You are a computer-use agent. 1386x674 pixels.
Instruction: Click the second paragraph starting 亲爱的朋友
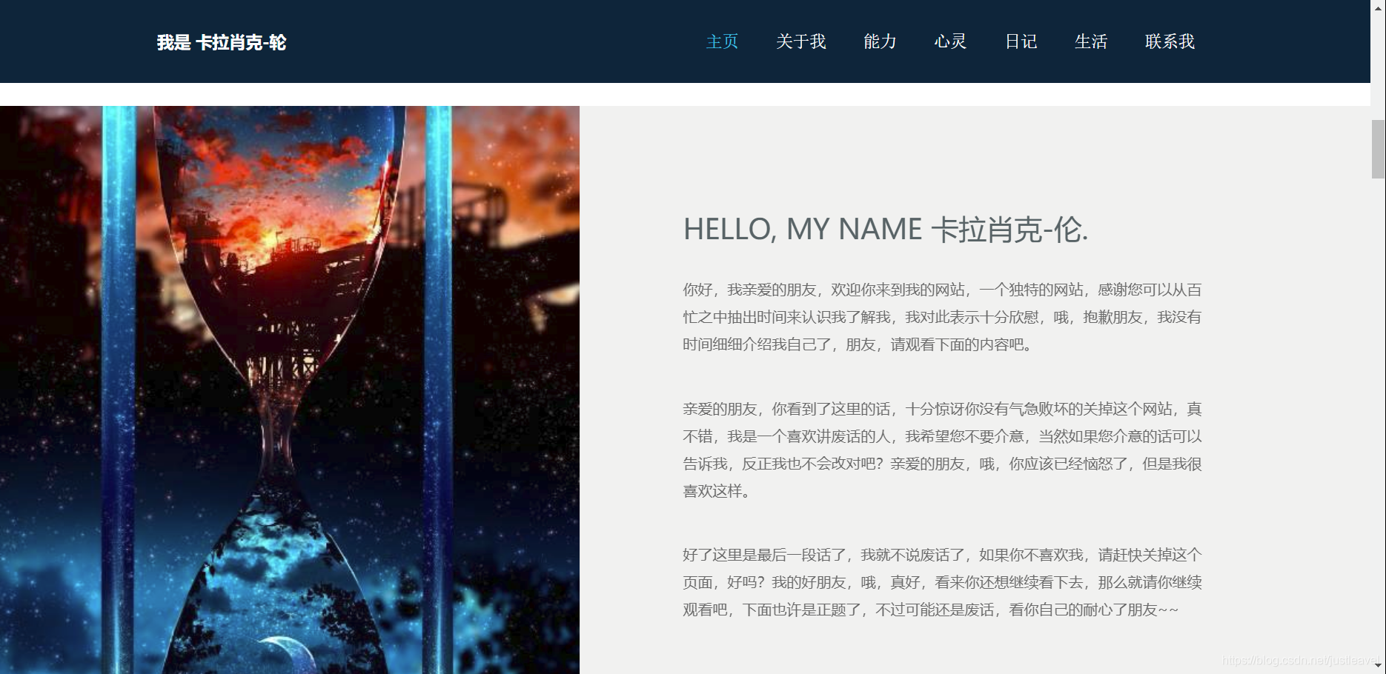tap(942, 450)
